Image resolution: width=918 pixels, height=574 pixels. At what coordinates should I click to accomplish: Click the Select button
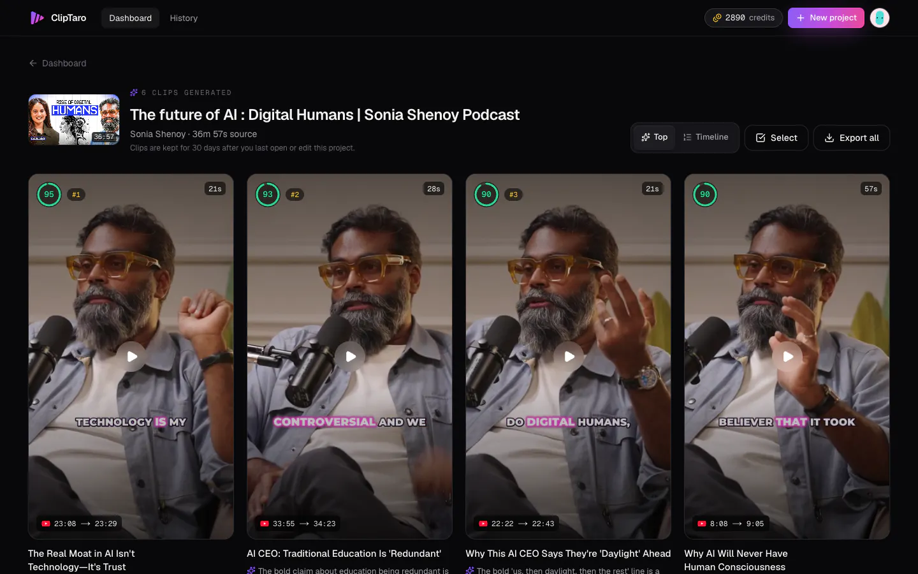pyautogui.click(x=776, y=138)
